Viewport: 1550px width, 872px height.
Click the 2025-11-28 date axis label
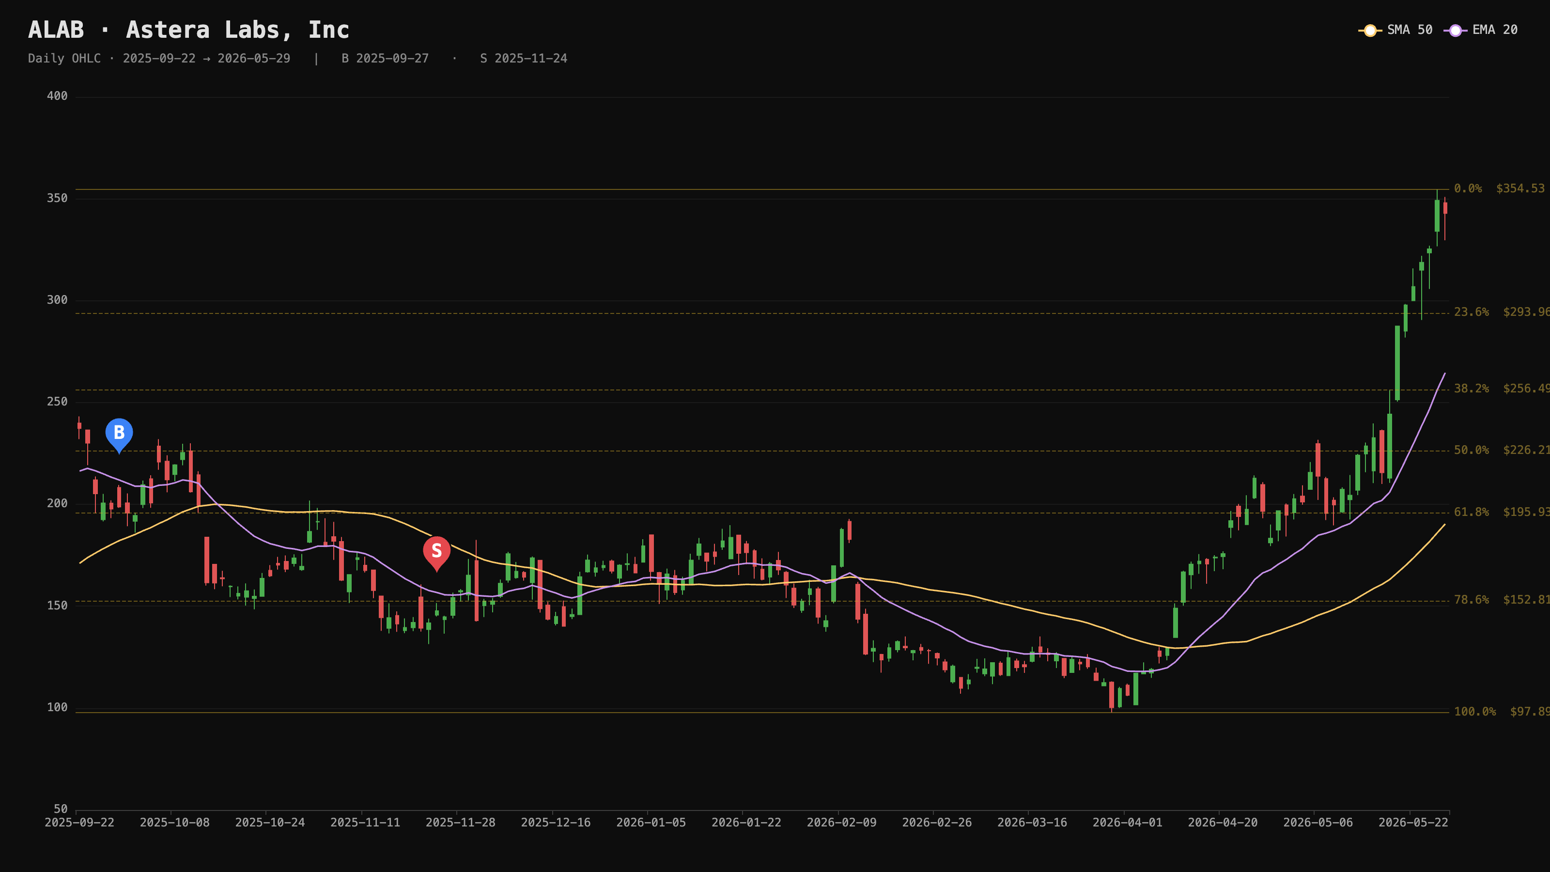coord(460,823)
